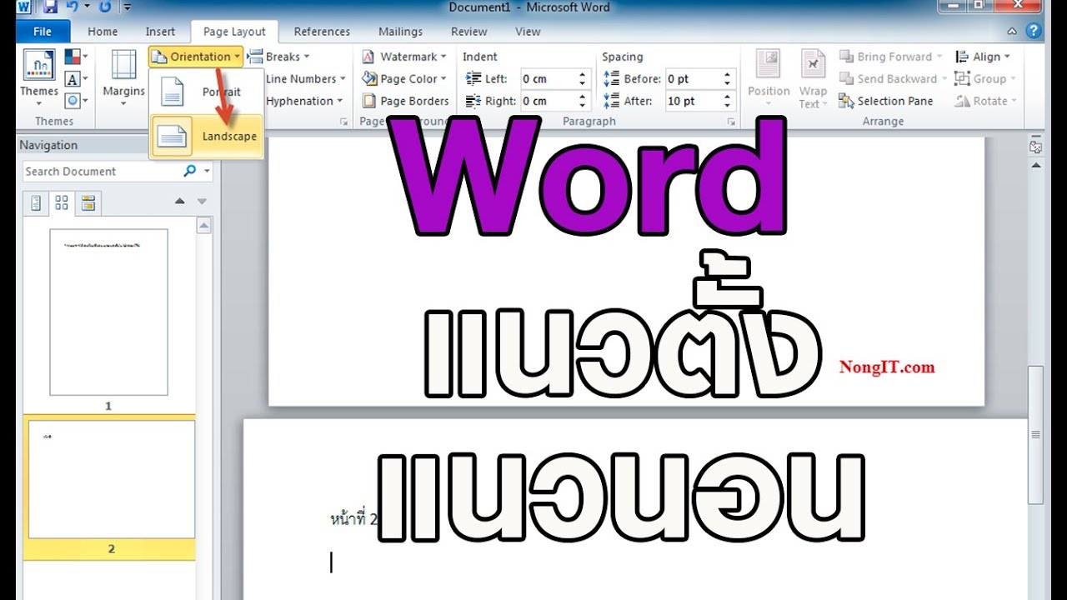Select page 2 thumbnail
Image resolution: width=1067 pixels, height=600 pixels.
point(112,479)
